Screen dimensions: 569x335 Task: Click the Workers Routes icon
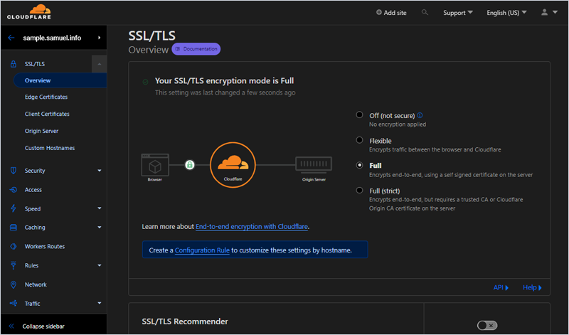[x=14, y=246]
